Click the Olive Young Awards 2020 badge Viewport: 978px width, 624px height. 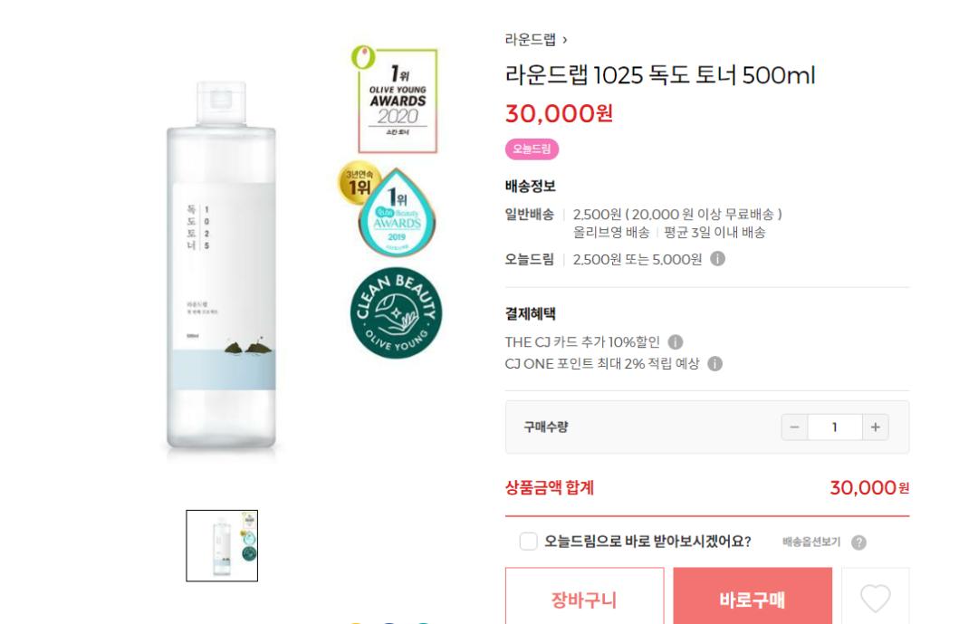point(396,100)
